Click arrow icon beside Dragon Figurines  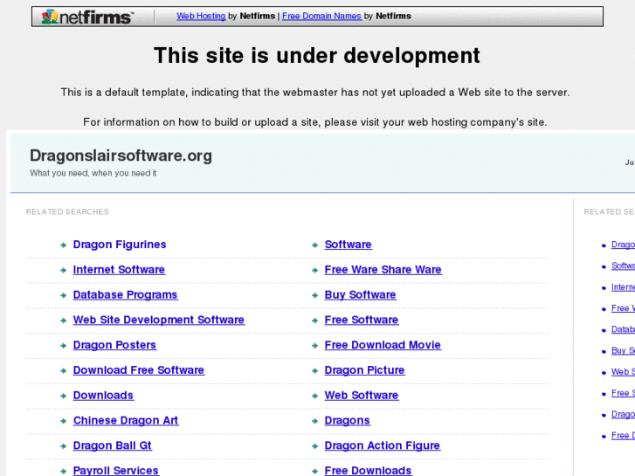tap(63, 245)
